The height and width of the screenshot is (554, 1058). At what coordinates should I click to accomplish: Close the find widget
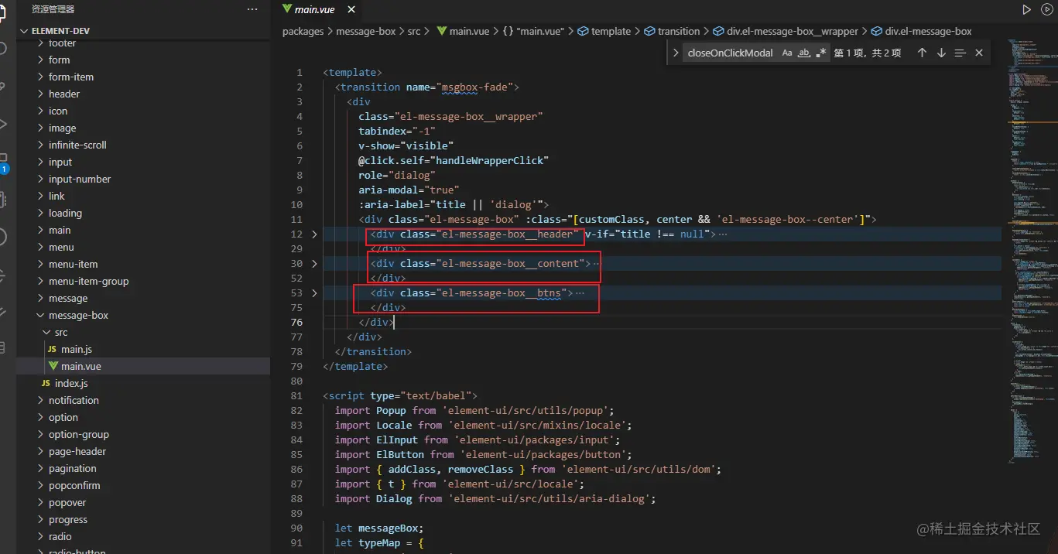point(979,53)
